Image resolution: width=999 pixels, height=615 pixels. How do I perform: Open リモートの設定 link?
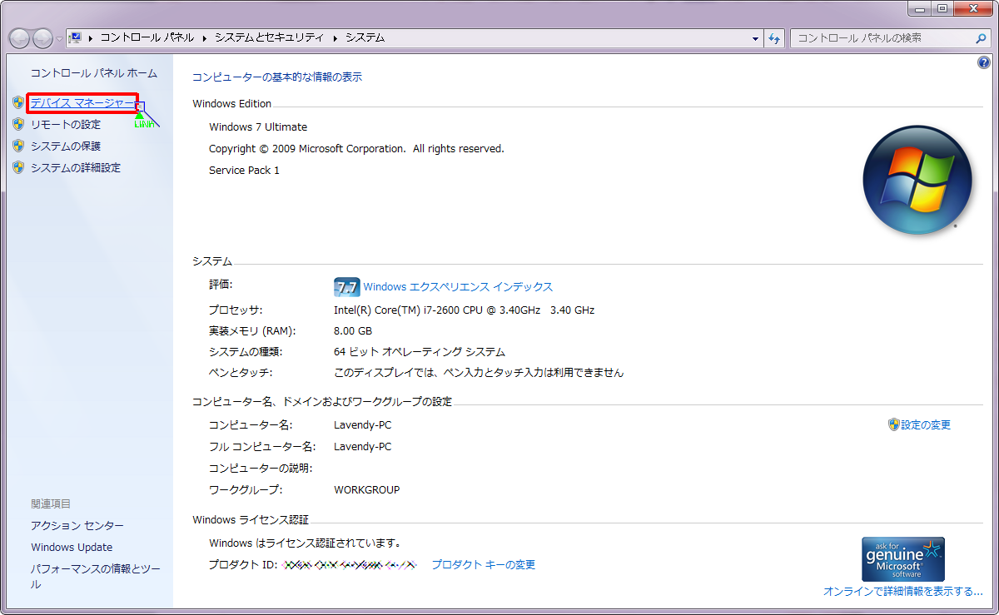66,124
